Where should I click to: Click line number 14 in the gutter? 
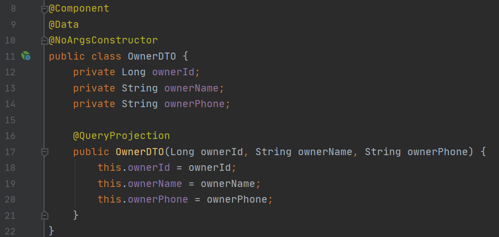tap(10, 104)
